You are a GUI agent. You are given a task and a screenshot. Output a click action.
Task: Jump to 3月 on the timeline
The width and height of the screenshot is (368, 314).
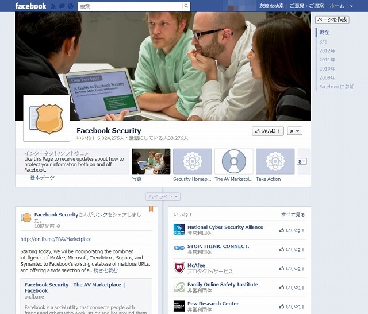pyautogui.click(x=323, y=42)
